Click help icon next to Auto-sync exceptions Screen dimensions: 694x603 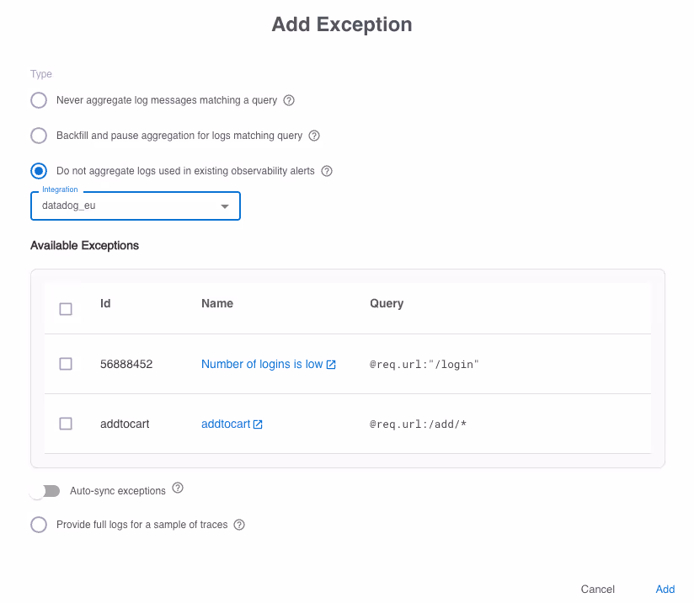[x=178, y=488]
